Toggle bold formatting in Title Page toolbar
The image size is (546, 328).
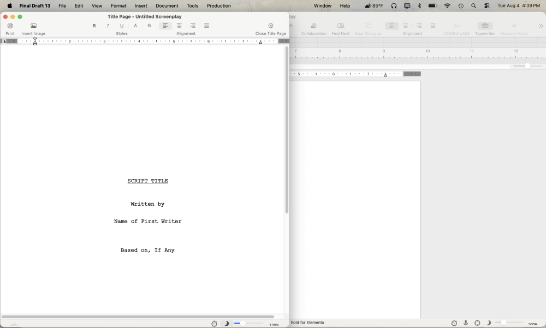pos(94,26)
